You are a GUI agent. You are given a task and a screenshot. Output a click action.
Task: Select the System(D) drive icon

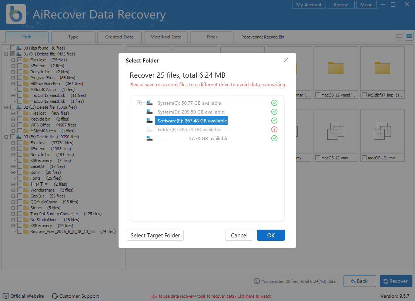coord(150,112)
